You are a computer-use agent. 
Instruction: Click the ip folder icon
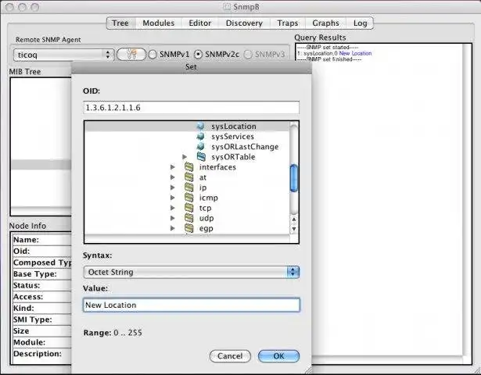point(189,187)
